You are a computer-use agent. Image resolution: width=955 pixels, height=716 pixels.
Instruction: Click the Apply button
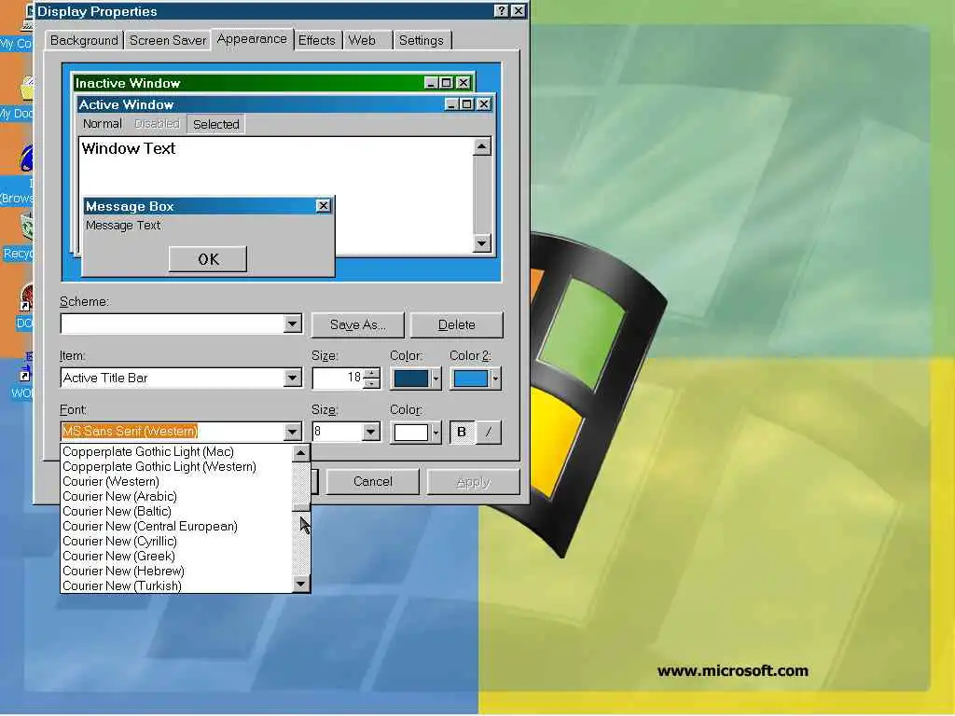473,482
